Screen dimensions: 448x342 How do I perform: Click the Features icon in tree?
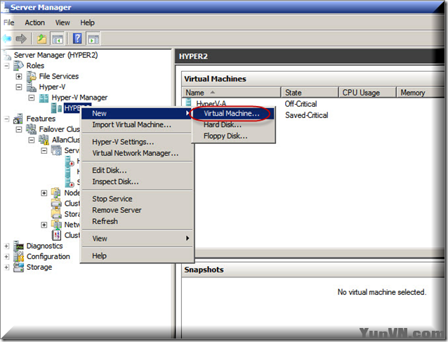point(18,119)
